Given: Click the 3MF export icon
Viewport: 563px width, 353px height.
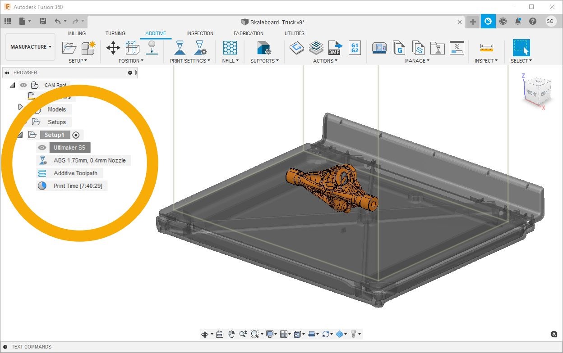Looking at the screenshot, I should [x=335, y=48].
